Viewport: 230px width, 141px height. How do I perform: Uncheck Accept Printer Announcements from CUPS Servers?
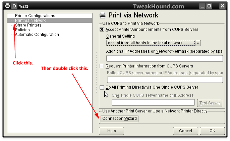pyautogui.click(x=102, y=30)
